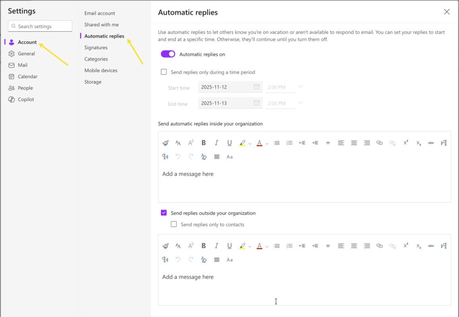Click Italic icon in first message toolbar

(217, 143)
